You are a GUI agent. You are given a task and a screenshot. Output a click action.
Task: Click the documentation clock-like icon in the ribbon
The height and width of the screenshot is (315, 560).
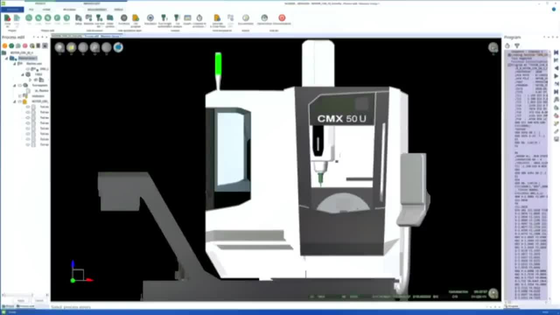coord(245,18)
